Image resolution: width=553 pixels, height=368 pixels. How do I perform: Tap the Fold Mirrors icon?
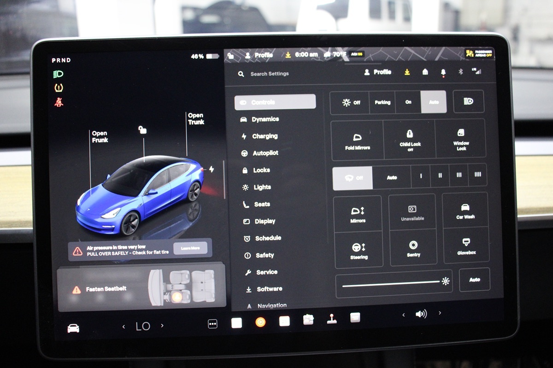click(x=357, y=140)
